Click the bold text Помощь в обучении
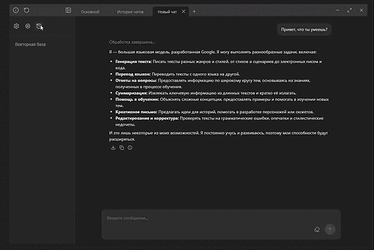The image size is (374, 250). (137, 100)
